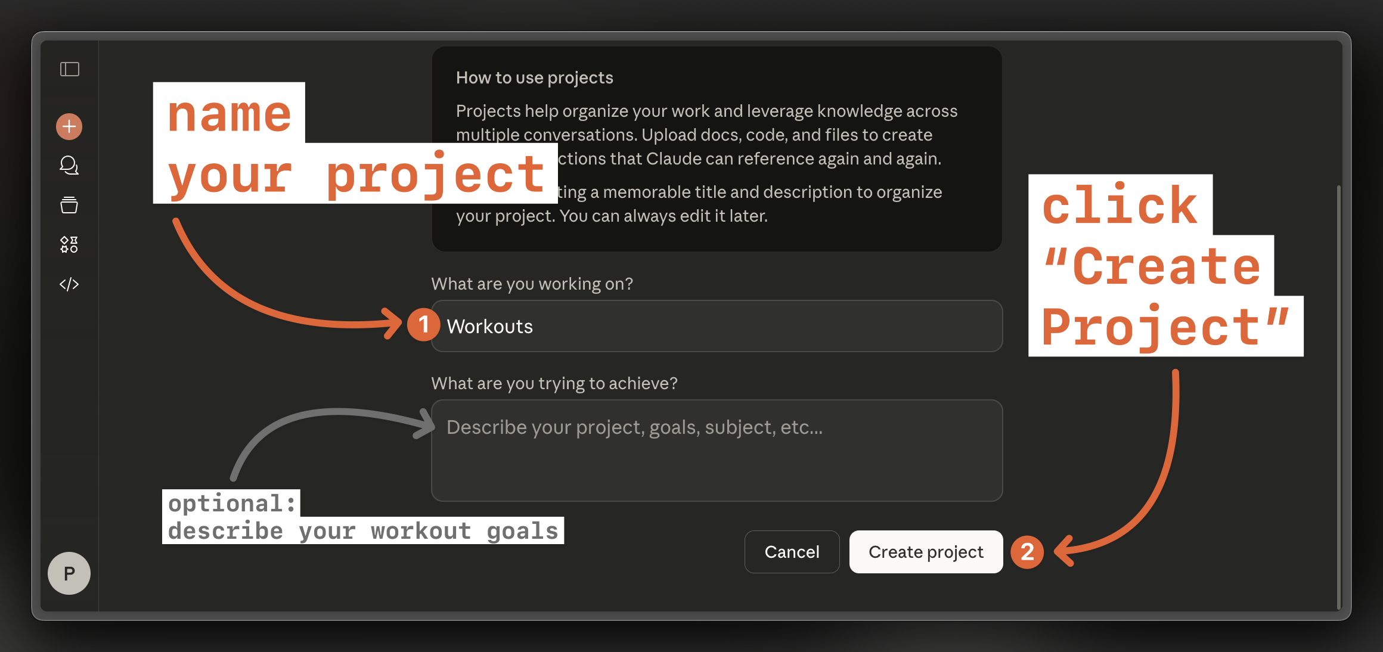Collapse the sidebar panel

(x=69, y=69)
